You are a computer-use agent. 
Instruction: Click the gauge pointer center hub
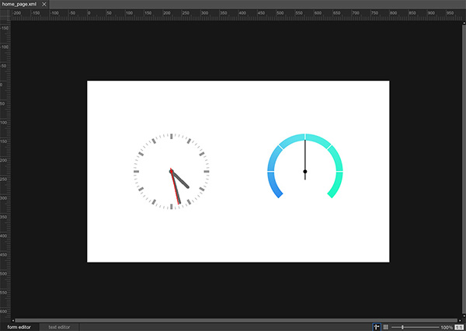click(x=305, y=171)
